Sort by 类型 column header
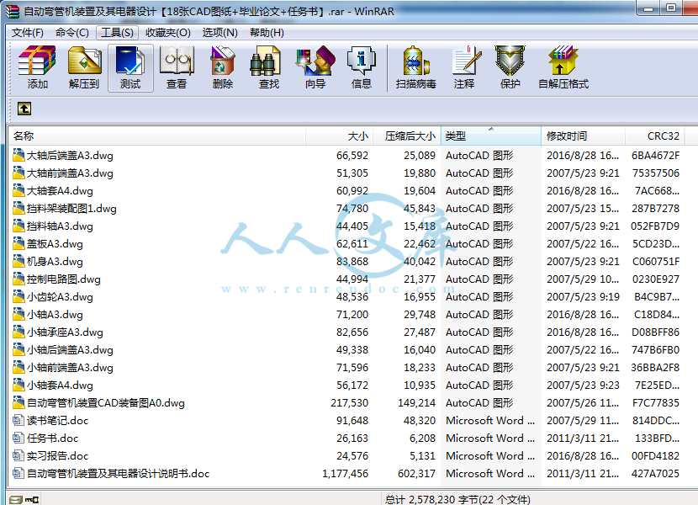 point(490,136)
